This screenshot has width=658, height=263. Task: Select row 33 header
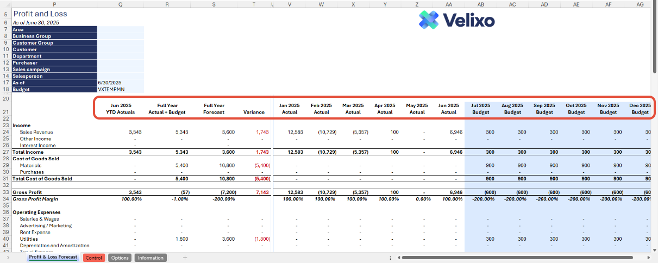(x=6, y=192)
